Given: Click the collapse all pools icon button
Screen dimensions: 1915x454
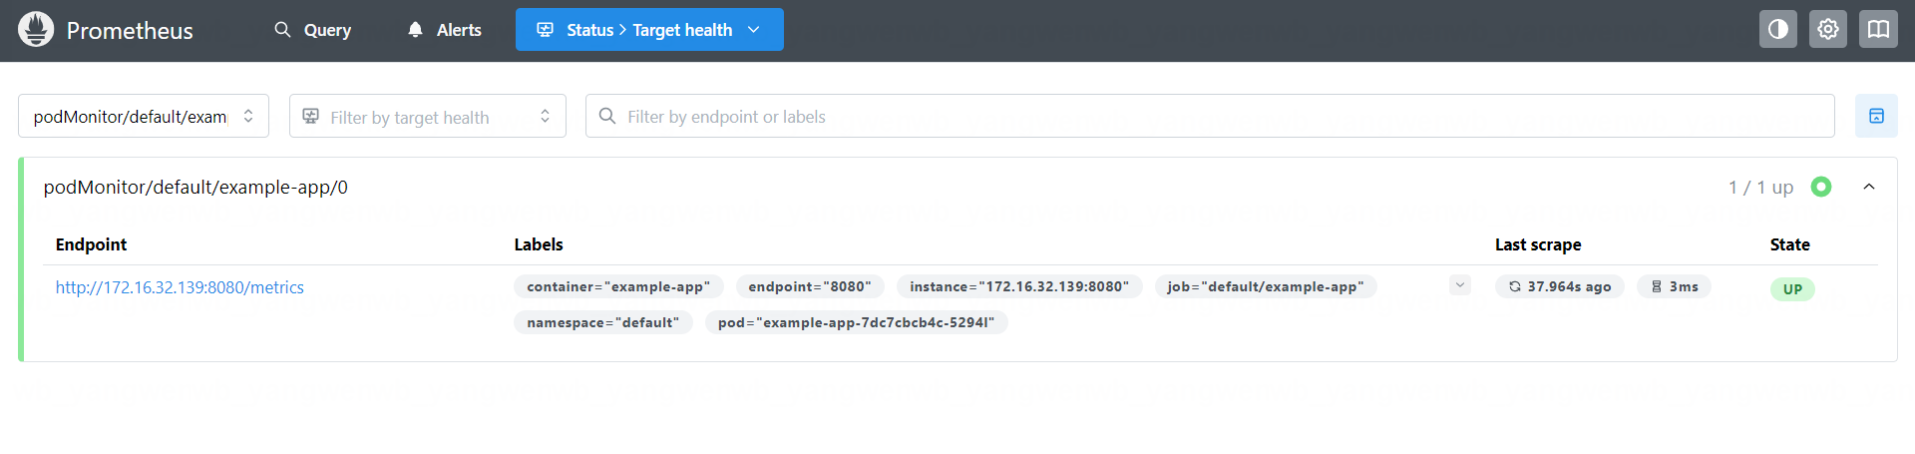Looking at the screenshot, I should (x=1875, y=117).
